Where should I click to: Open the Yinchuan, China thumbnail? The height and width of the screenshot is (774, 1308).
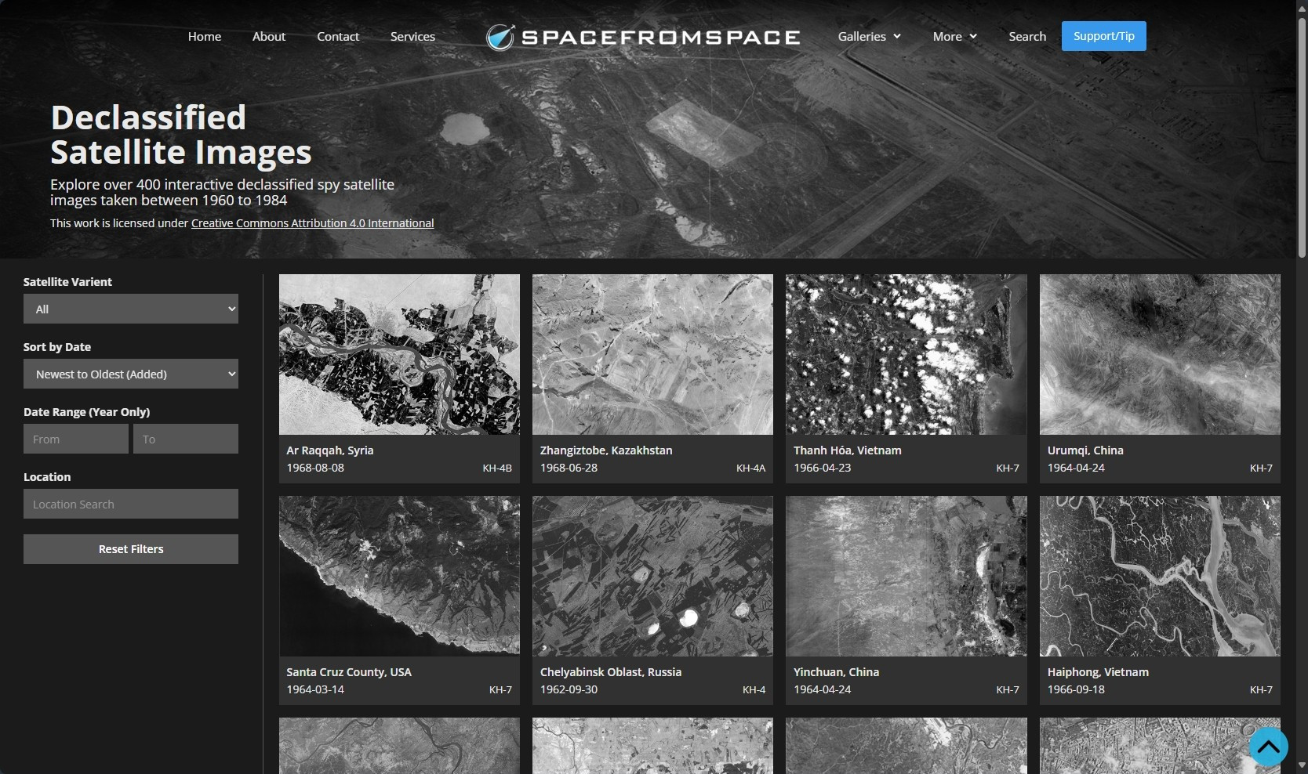click(x=907, y=576)
